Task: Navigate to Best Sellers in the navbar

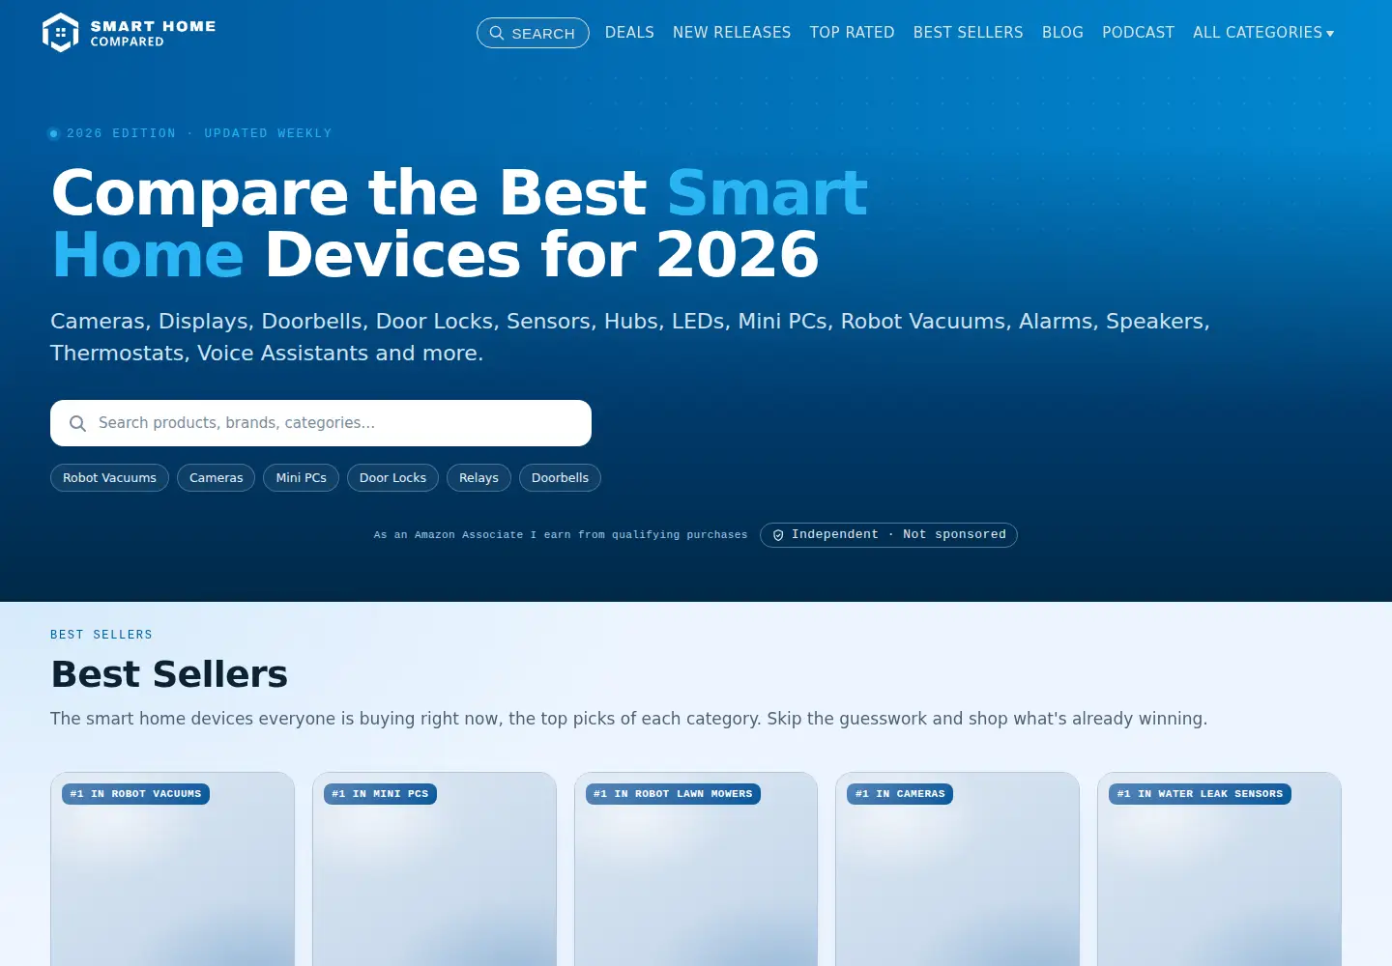Action: click(x=968, y=33)
